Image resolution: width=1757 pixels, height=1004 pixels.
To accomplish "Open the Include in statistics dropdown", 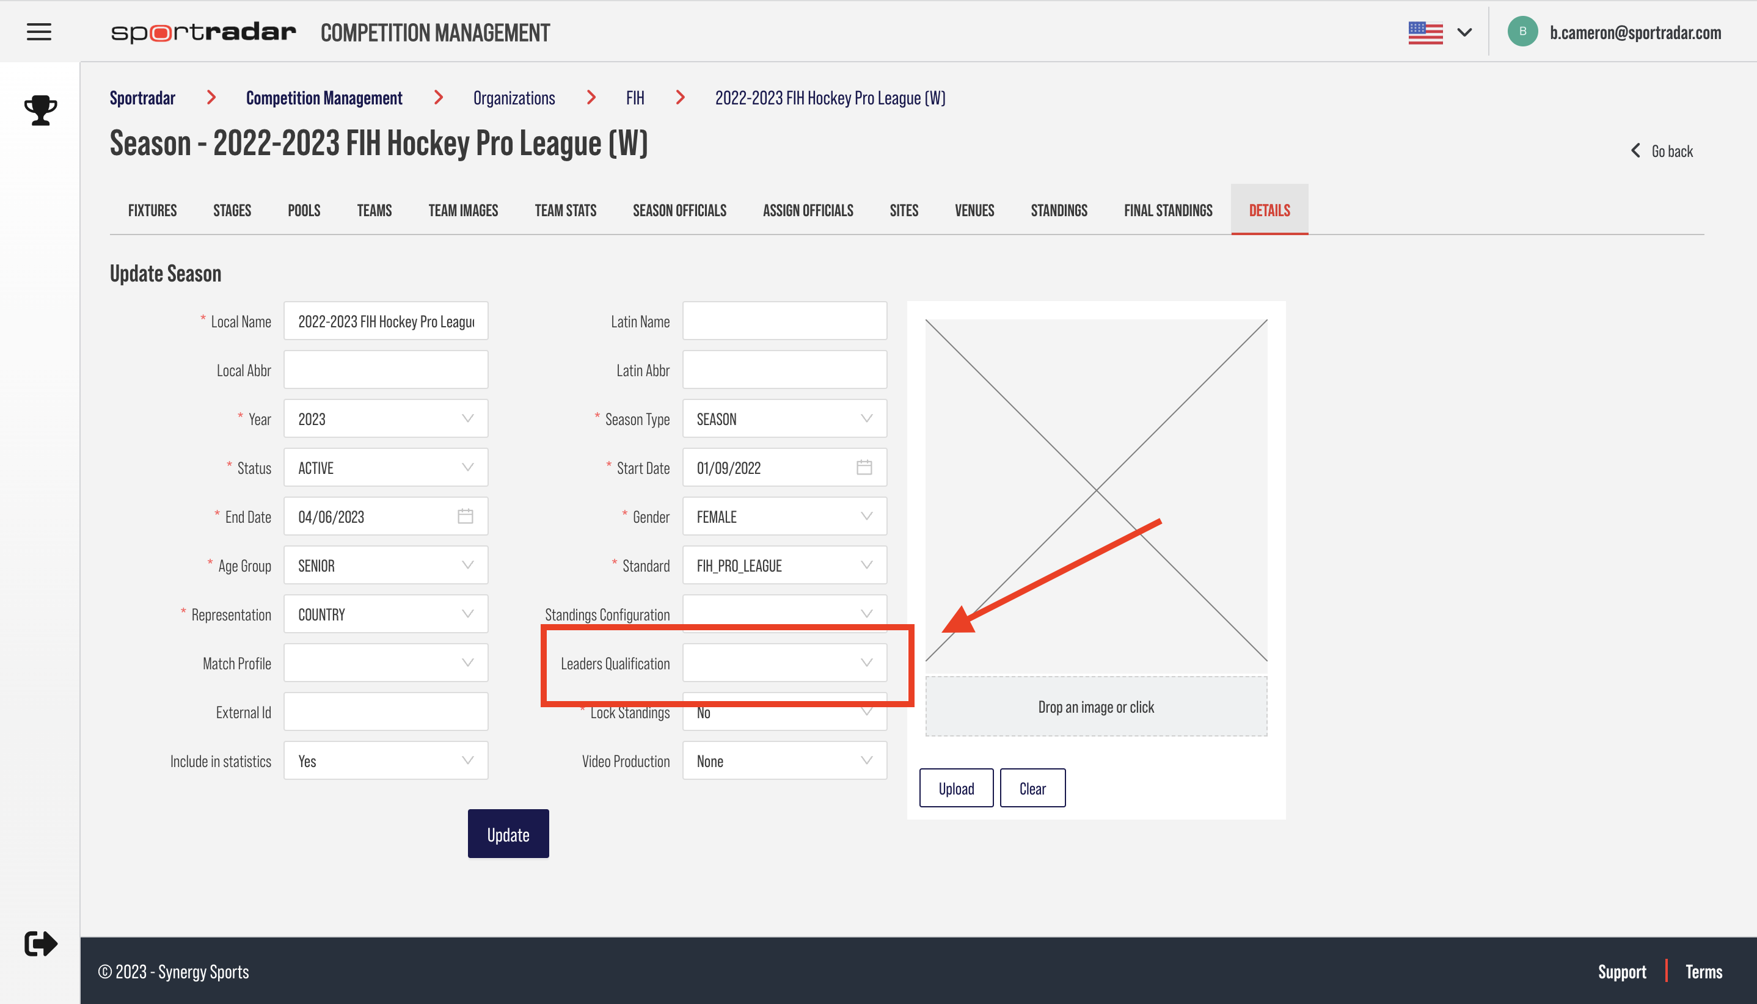I will coord(385,760).
